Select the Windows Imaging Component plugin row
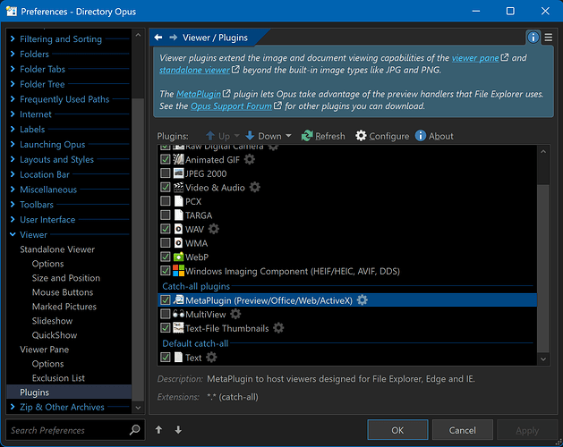 coord(347,271)
